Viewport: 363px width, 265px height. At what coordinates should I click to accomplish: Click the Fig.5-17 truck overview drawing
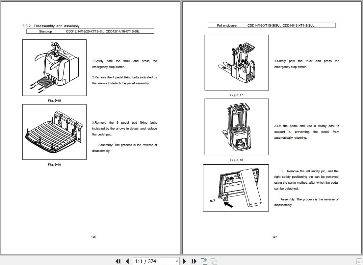point(236,62)
